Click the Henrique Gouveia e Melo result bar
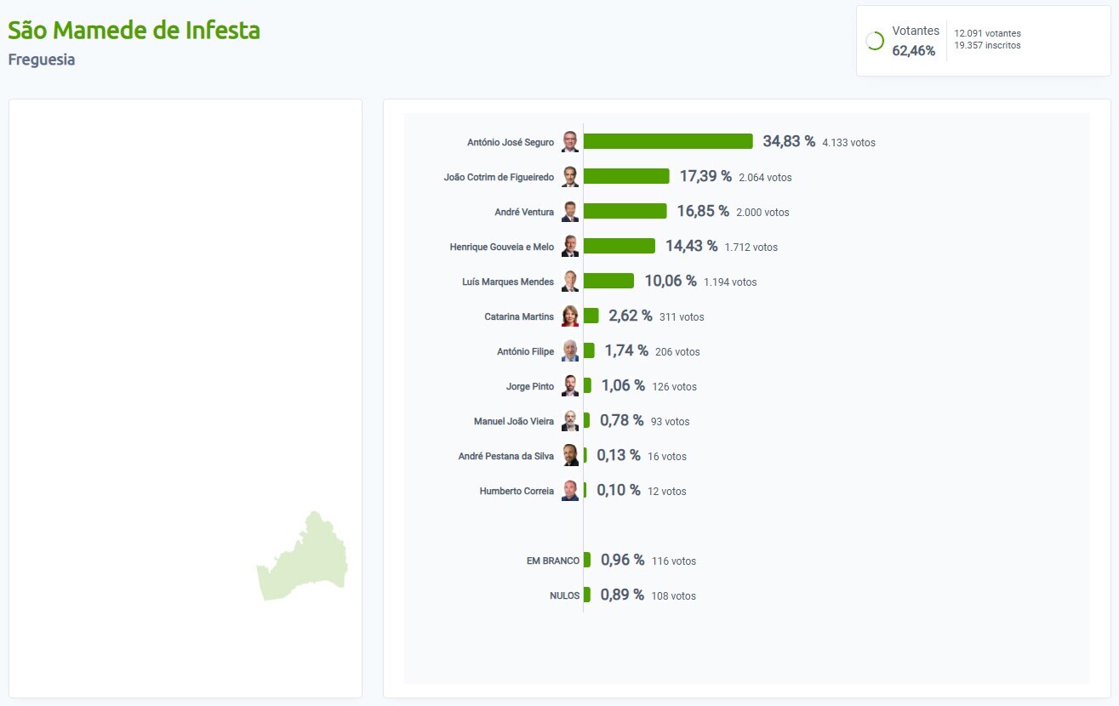This screenshot has height=706, width=1119. tap(619, 246)
